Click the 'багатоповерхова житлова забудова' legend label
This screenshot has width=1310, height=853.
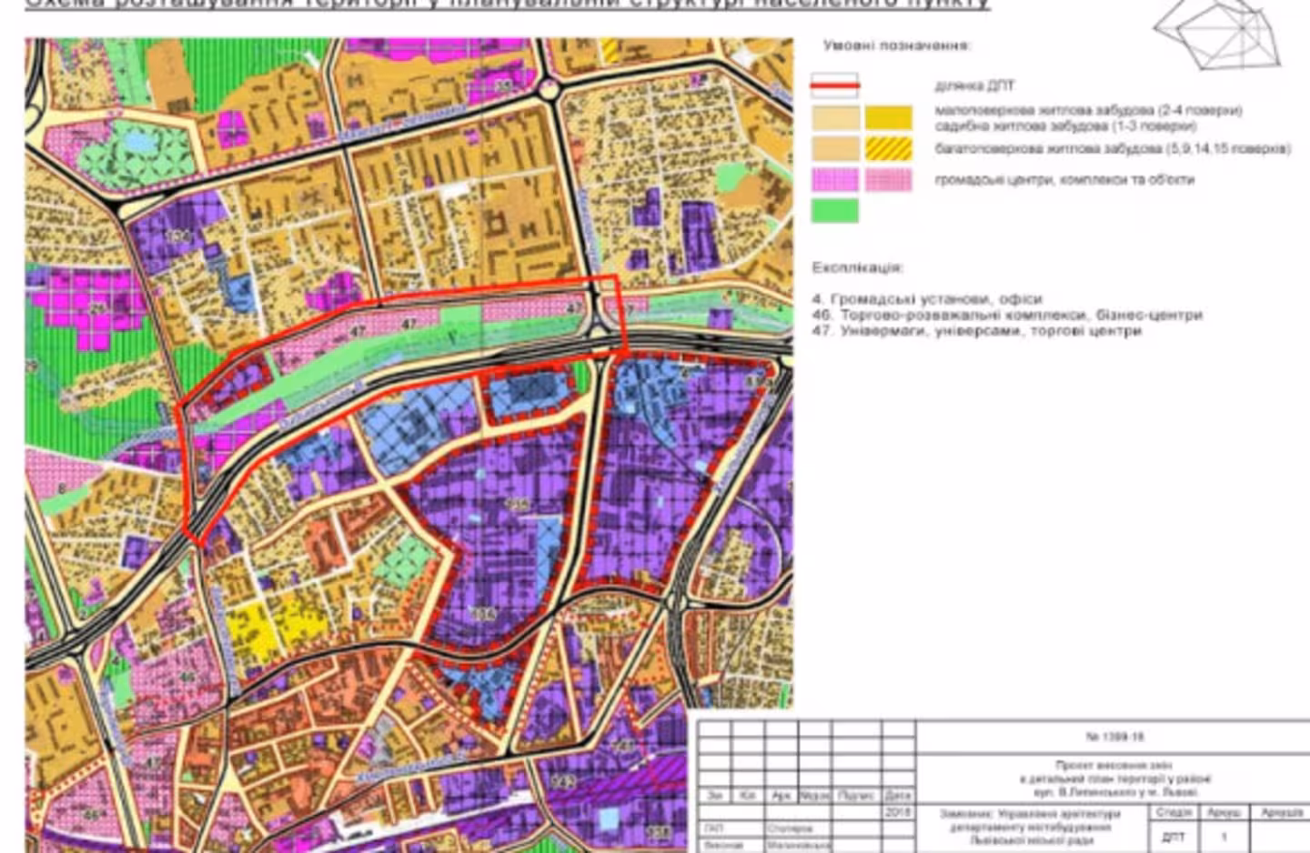click(1112, 148)
